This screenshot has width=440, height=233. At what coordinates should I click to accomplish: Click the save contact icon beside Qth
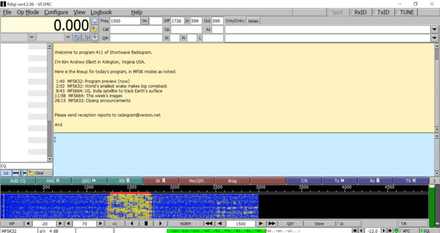95,38
